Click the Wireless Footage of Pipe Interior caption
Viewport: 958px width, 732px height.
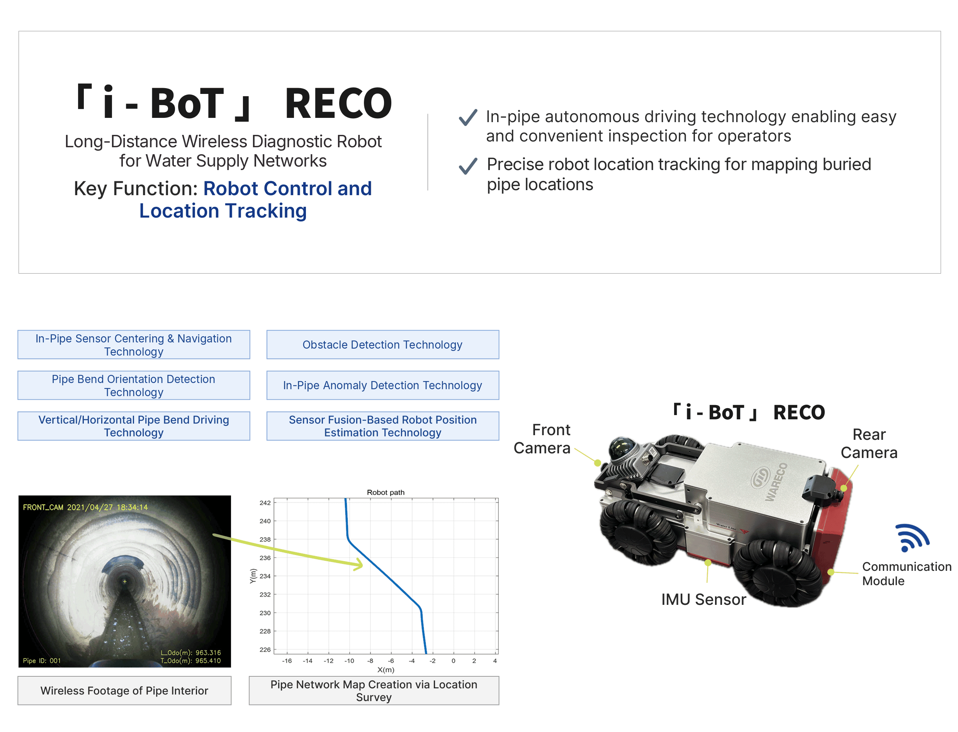(124, 690)
